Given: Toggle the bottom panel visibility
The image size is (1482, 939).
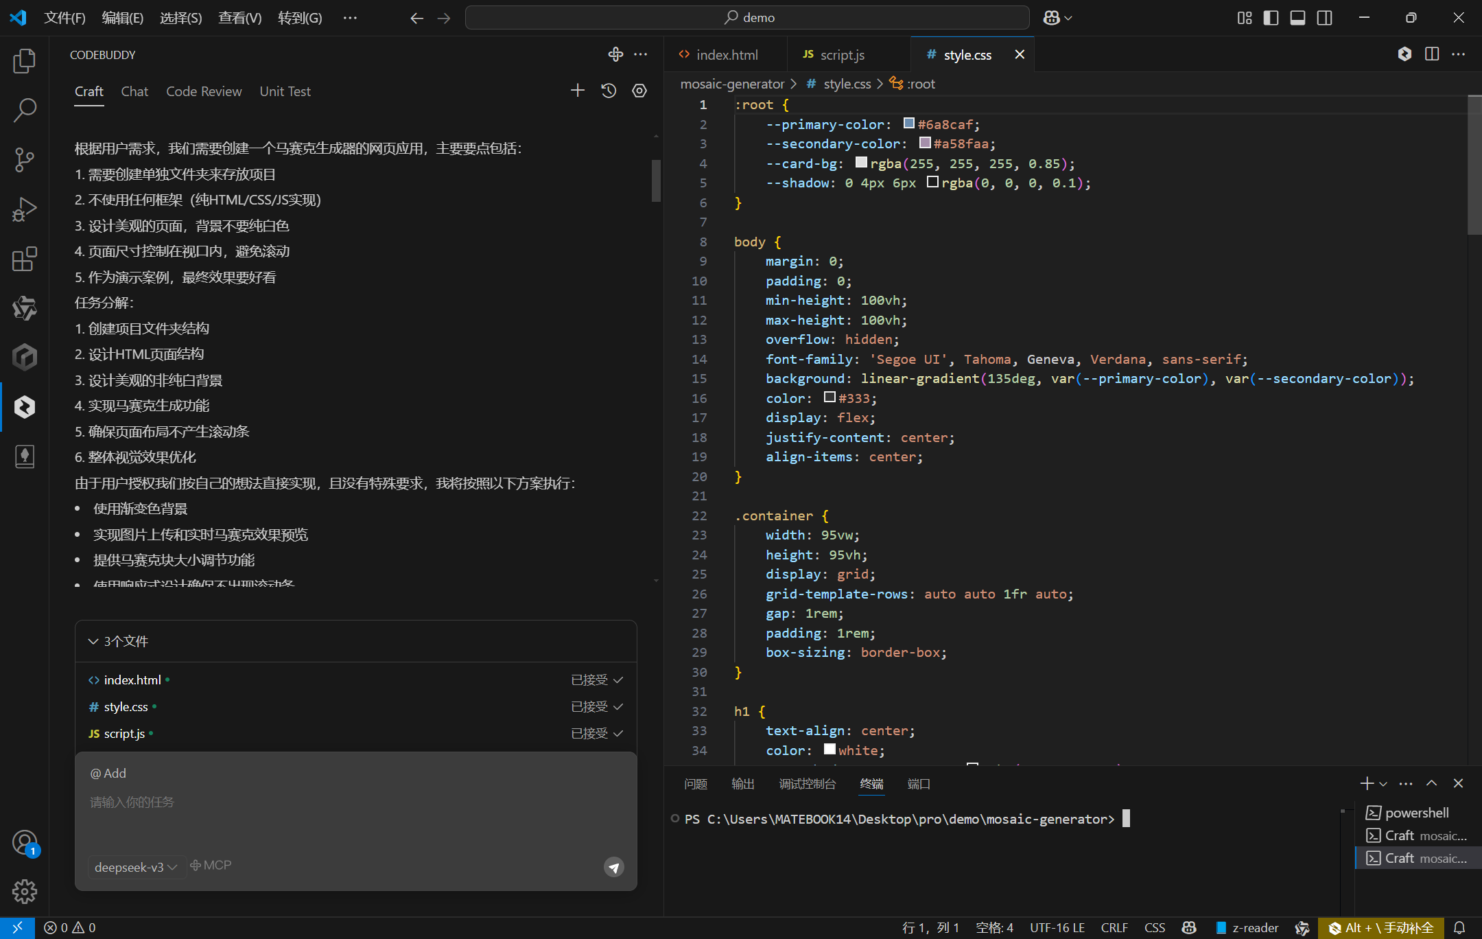Looking at the screenshot, I should click(1297, 18).
